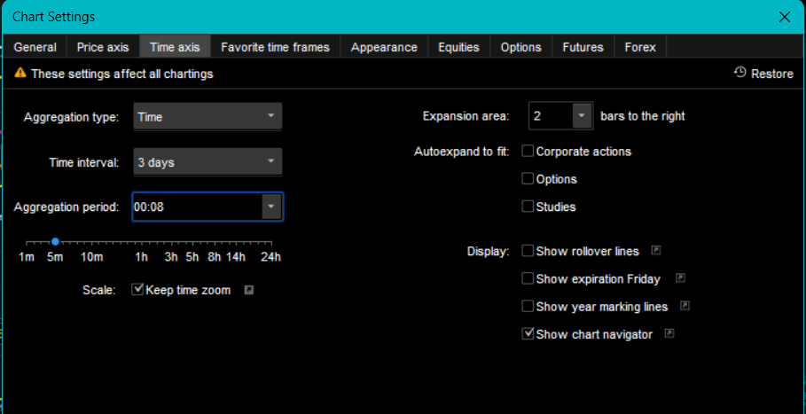The image size is (806, 414).
Task: Toggle Show chart navigator checkbox
Action: (x=528, y=334)
